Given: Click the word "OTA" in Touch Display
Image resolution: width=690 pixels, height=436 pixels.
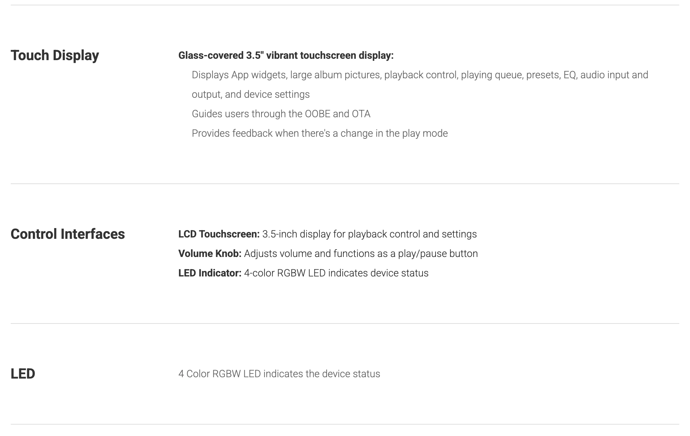Looking at the screenshot, I should pyautogui.click(x=361, y=114).
